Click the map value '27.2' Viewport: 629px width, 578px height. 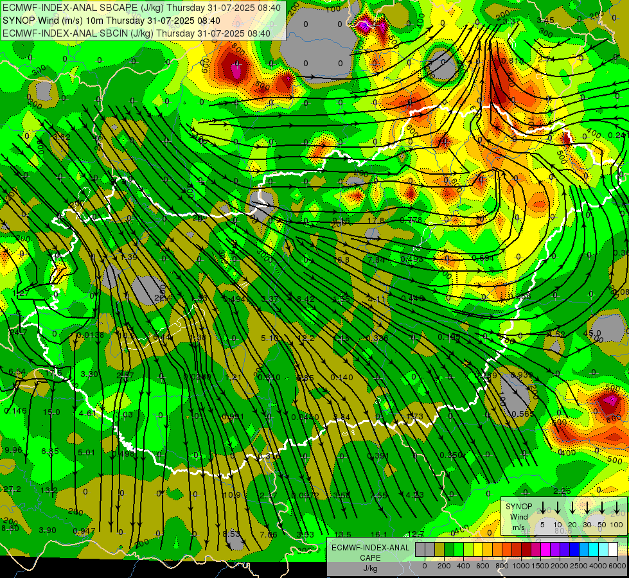(12, 489)
